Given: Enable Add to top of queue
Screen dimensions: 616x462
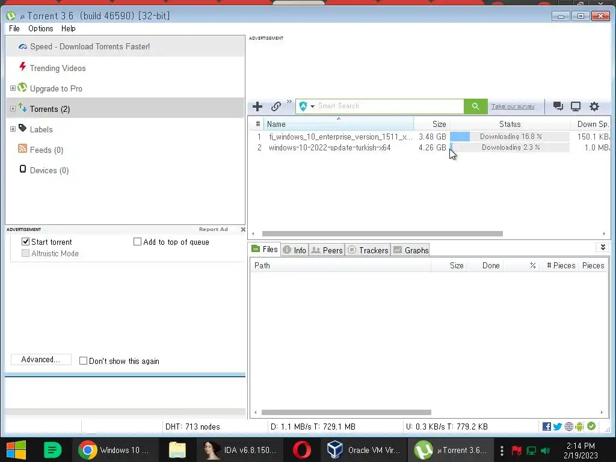Looking at the screenshot, I should pos(137,242).
